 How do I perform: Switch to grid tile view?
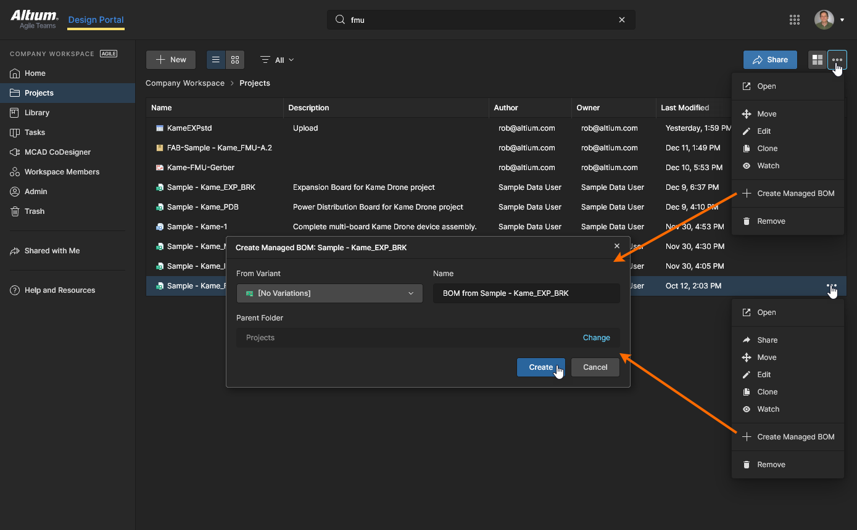[x=235, y=60]
